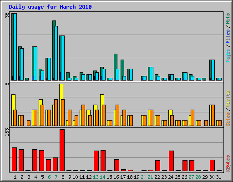Click green weekend day label 27

(x=191, y=177)
